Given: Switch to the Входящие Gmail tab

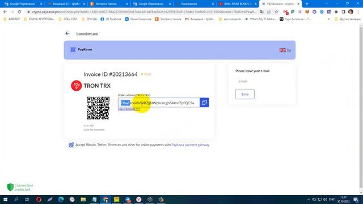Looking at the screenshot, I should click(66, 4).
